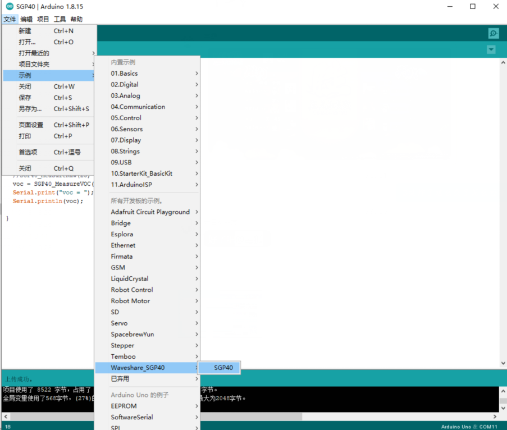Click the console horizontal scrollbar left arrow
The image size is (507, 430).
pos(6,417)
